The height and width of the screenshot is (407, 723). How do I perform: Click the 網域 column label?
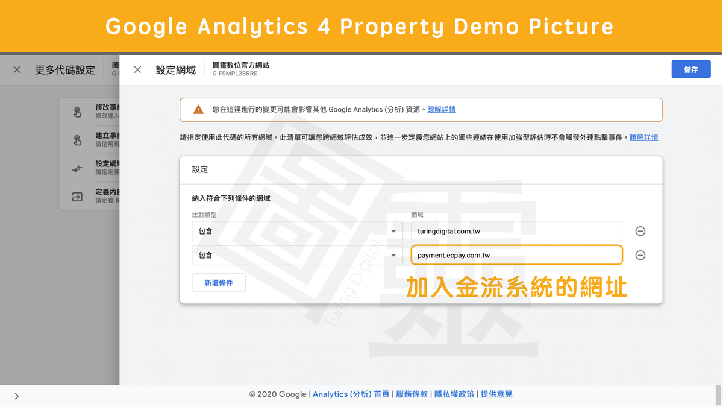(x=418, y=215)
